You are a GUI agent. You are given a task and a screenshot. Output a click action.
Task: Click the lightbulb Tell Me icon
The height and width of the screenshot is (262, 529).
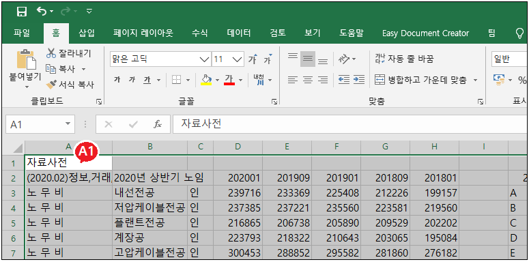(x=520, y=33)
